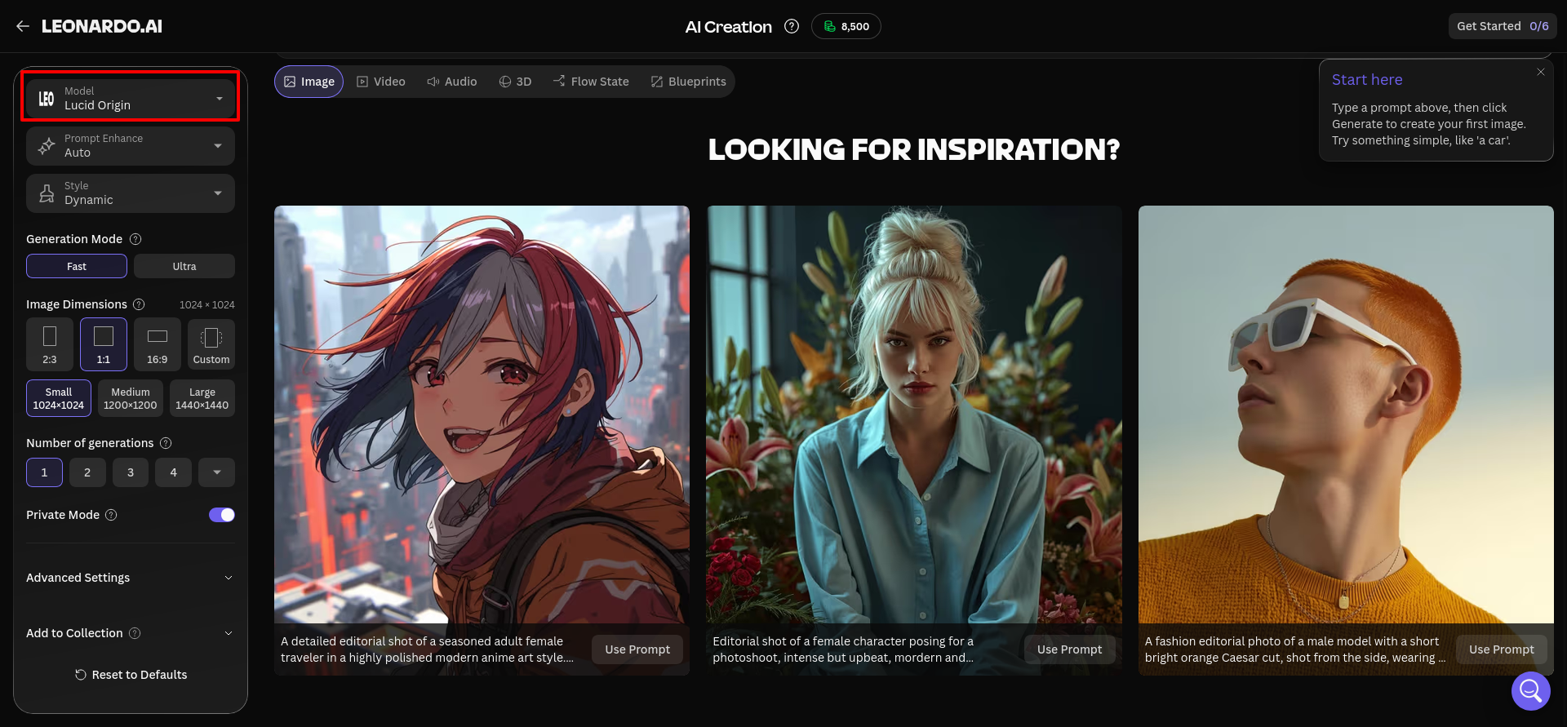
Task: Switch to the Blueprints tab
Action: pos(688,82)
